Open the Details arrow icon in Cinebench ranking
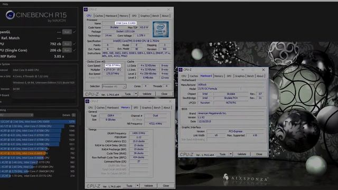This screenshot has width=338, height=190. (74, 115)
